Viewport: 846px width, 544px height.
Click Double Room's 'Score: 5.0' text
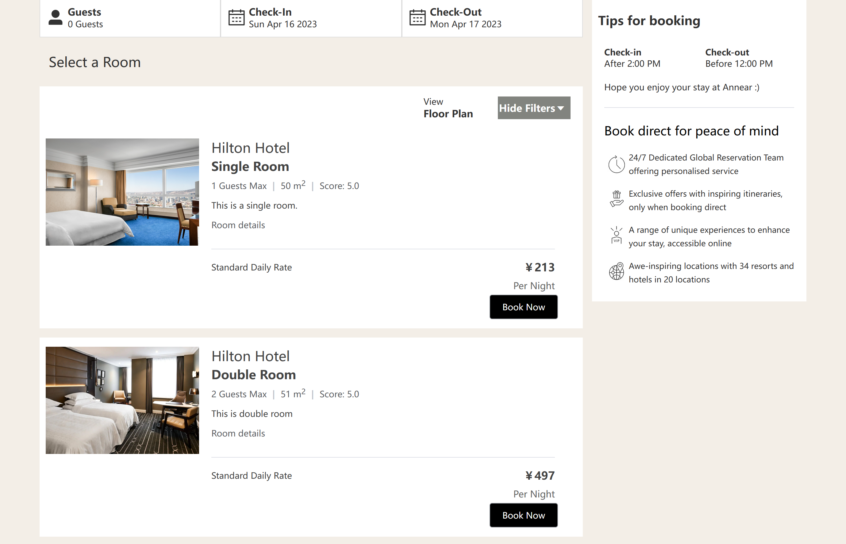pyautogui.click(x=339, y=394)
